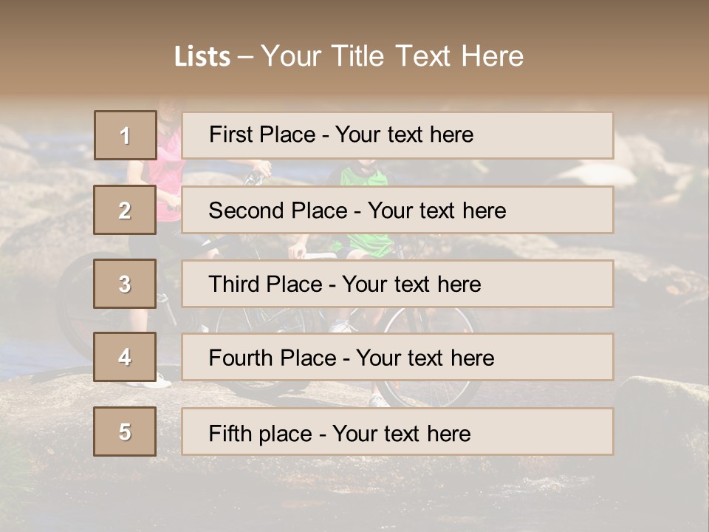This screenshot has height=532, width=709.
Task: Select the "First Place" text bar
Action: pyautogui.click(x=397, y=135)
